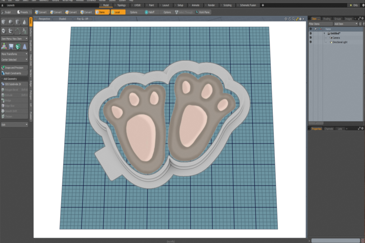This screenshot has width=365, height=243.
Task: Click the Transform tool icon
Action: tap(4, 46)
